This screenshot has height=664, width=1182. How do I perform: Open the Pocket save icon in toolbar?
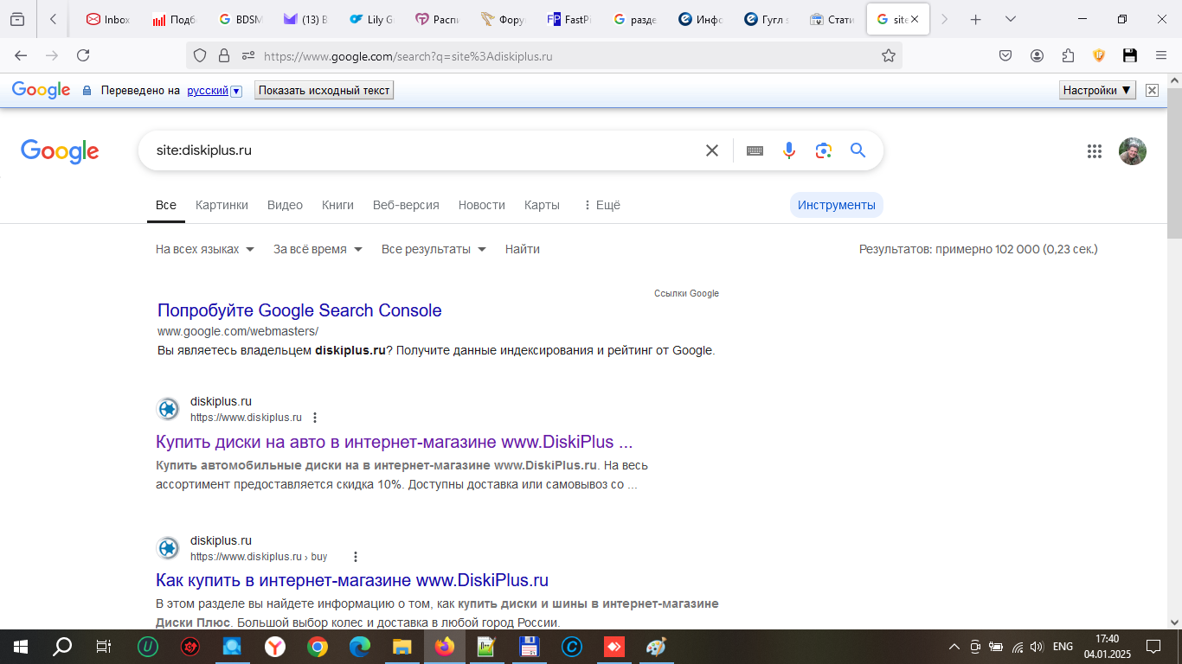1005,55
